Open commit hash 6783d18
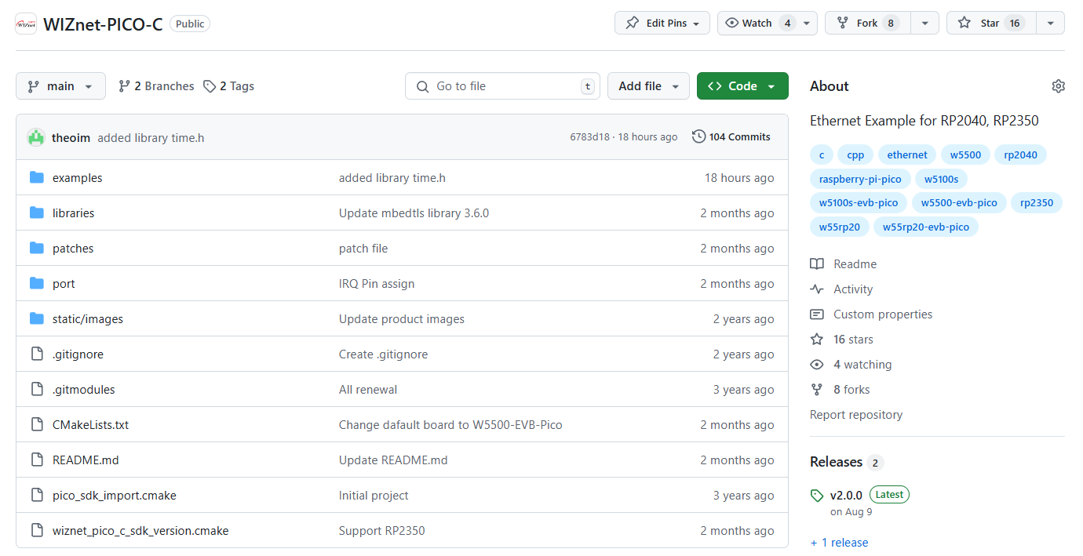The width and height of the screenshot is (1083, 556). (x=589, y=137)
